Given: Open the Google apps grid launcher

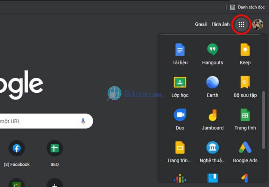Looking at the screenshot, I should coord(241,24).
